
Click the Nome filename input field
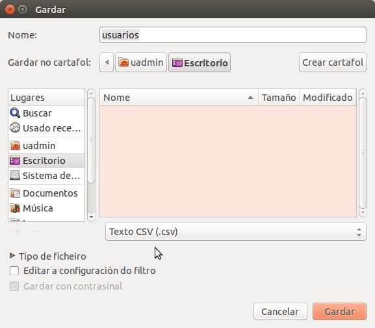click(x=233, y=35)
